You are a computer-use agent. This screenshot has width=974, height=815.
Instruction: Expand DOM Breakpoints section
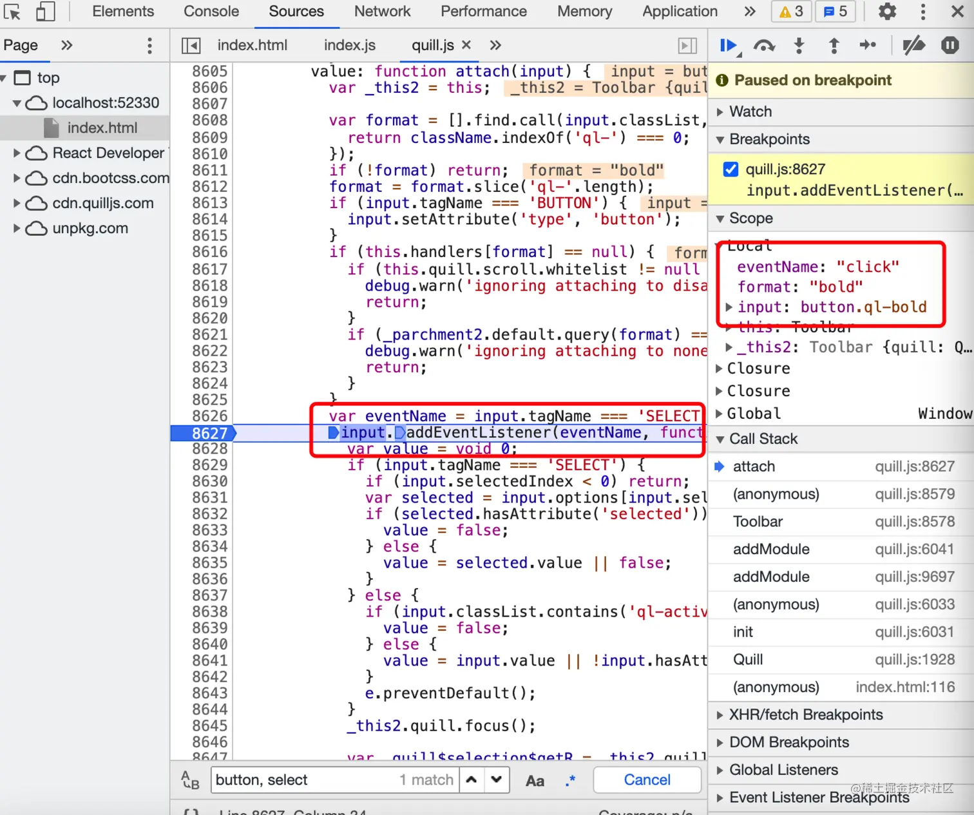(841, 743)
